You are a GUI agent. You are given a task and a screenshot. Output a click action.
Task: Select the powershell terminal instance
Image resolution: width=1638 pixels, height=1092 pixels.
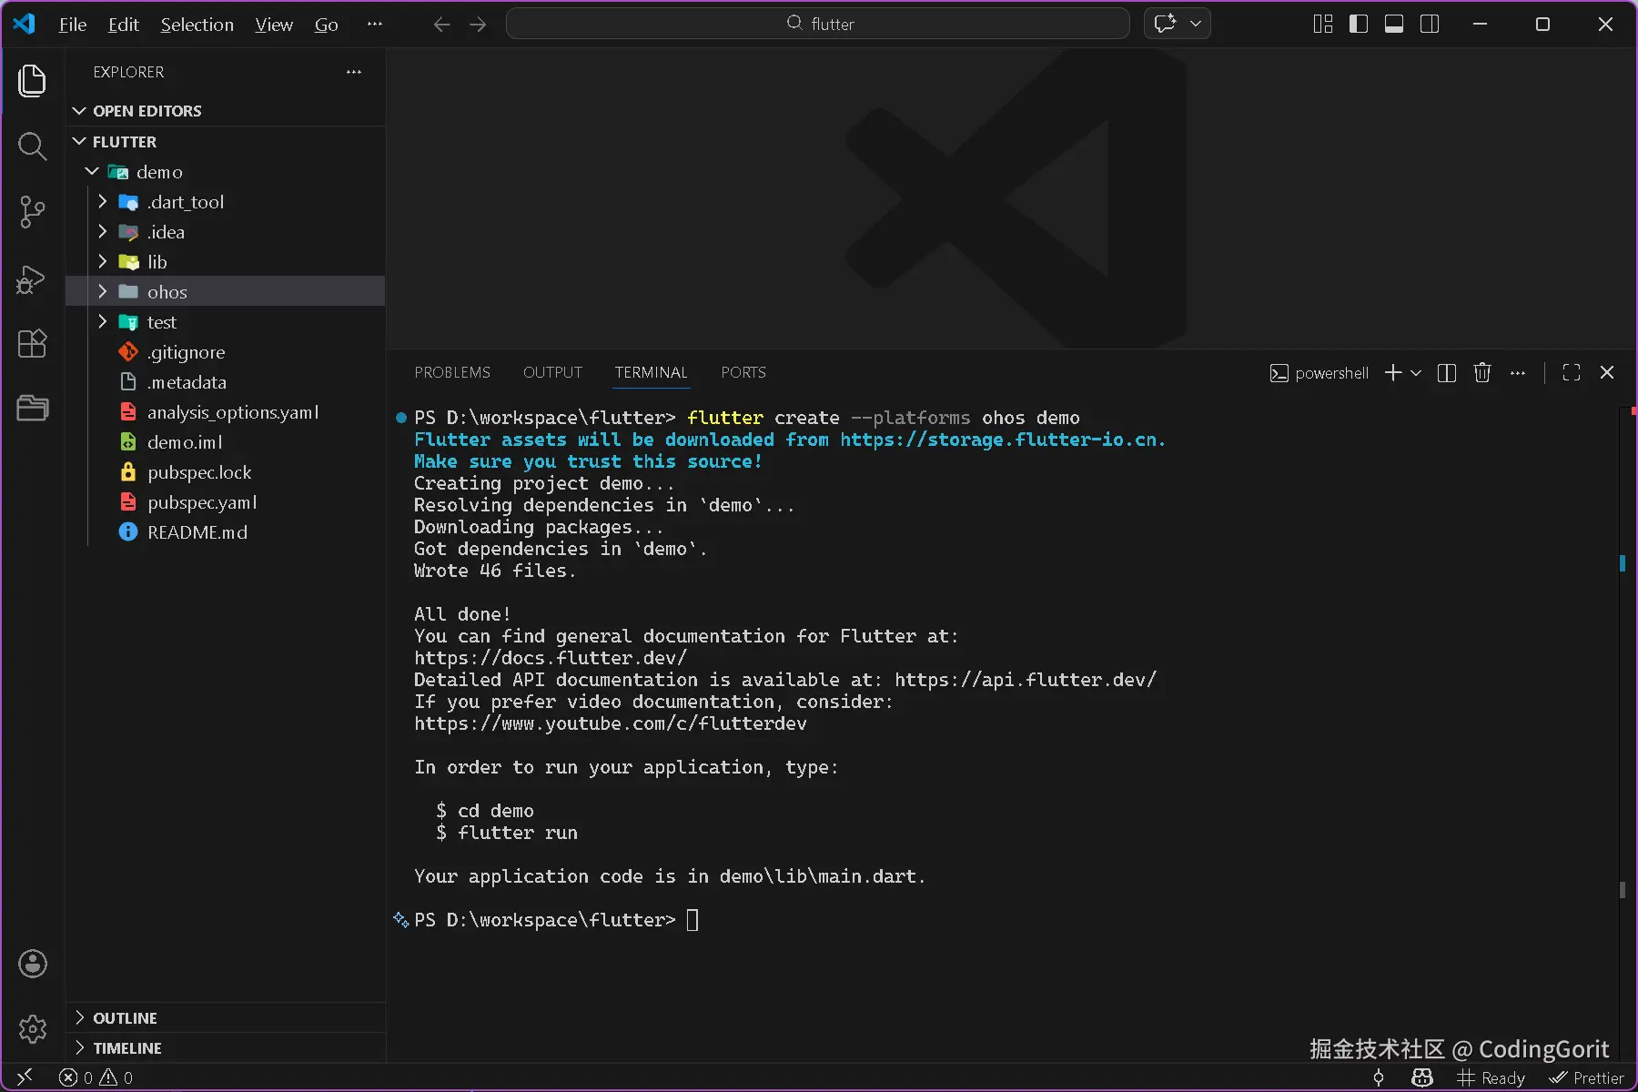(x=1319, y=373)
